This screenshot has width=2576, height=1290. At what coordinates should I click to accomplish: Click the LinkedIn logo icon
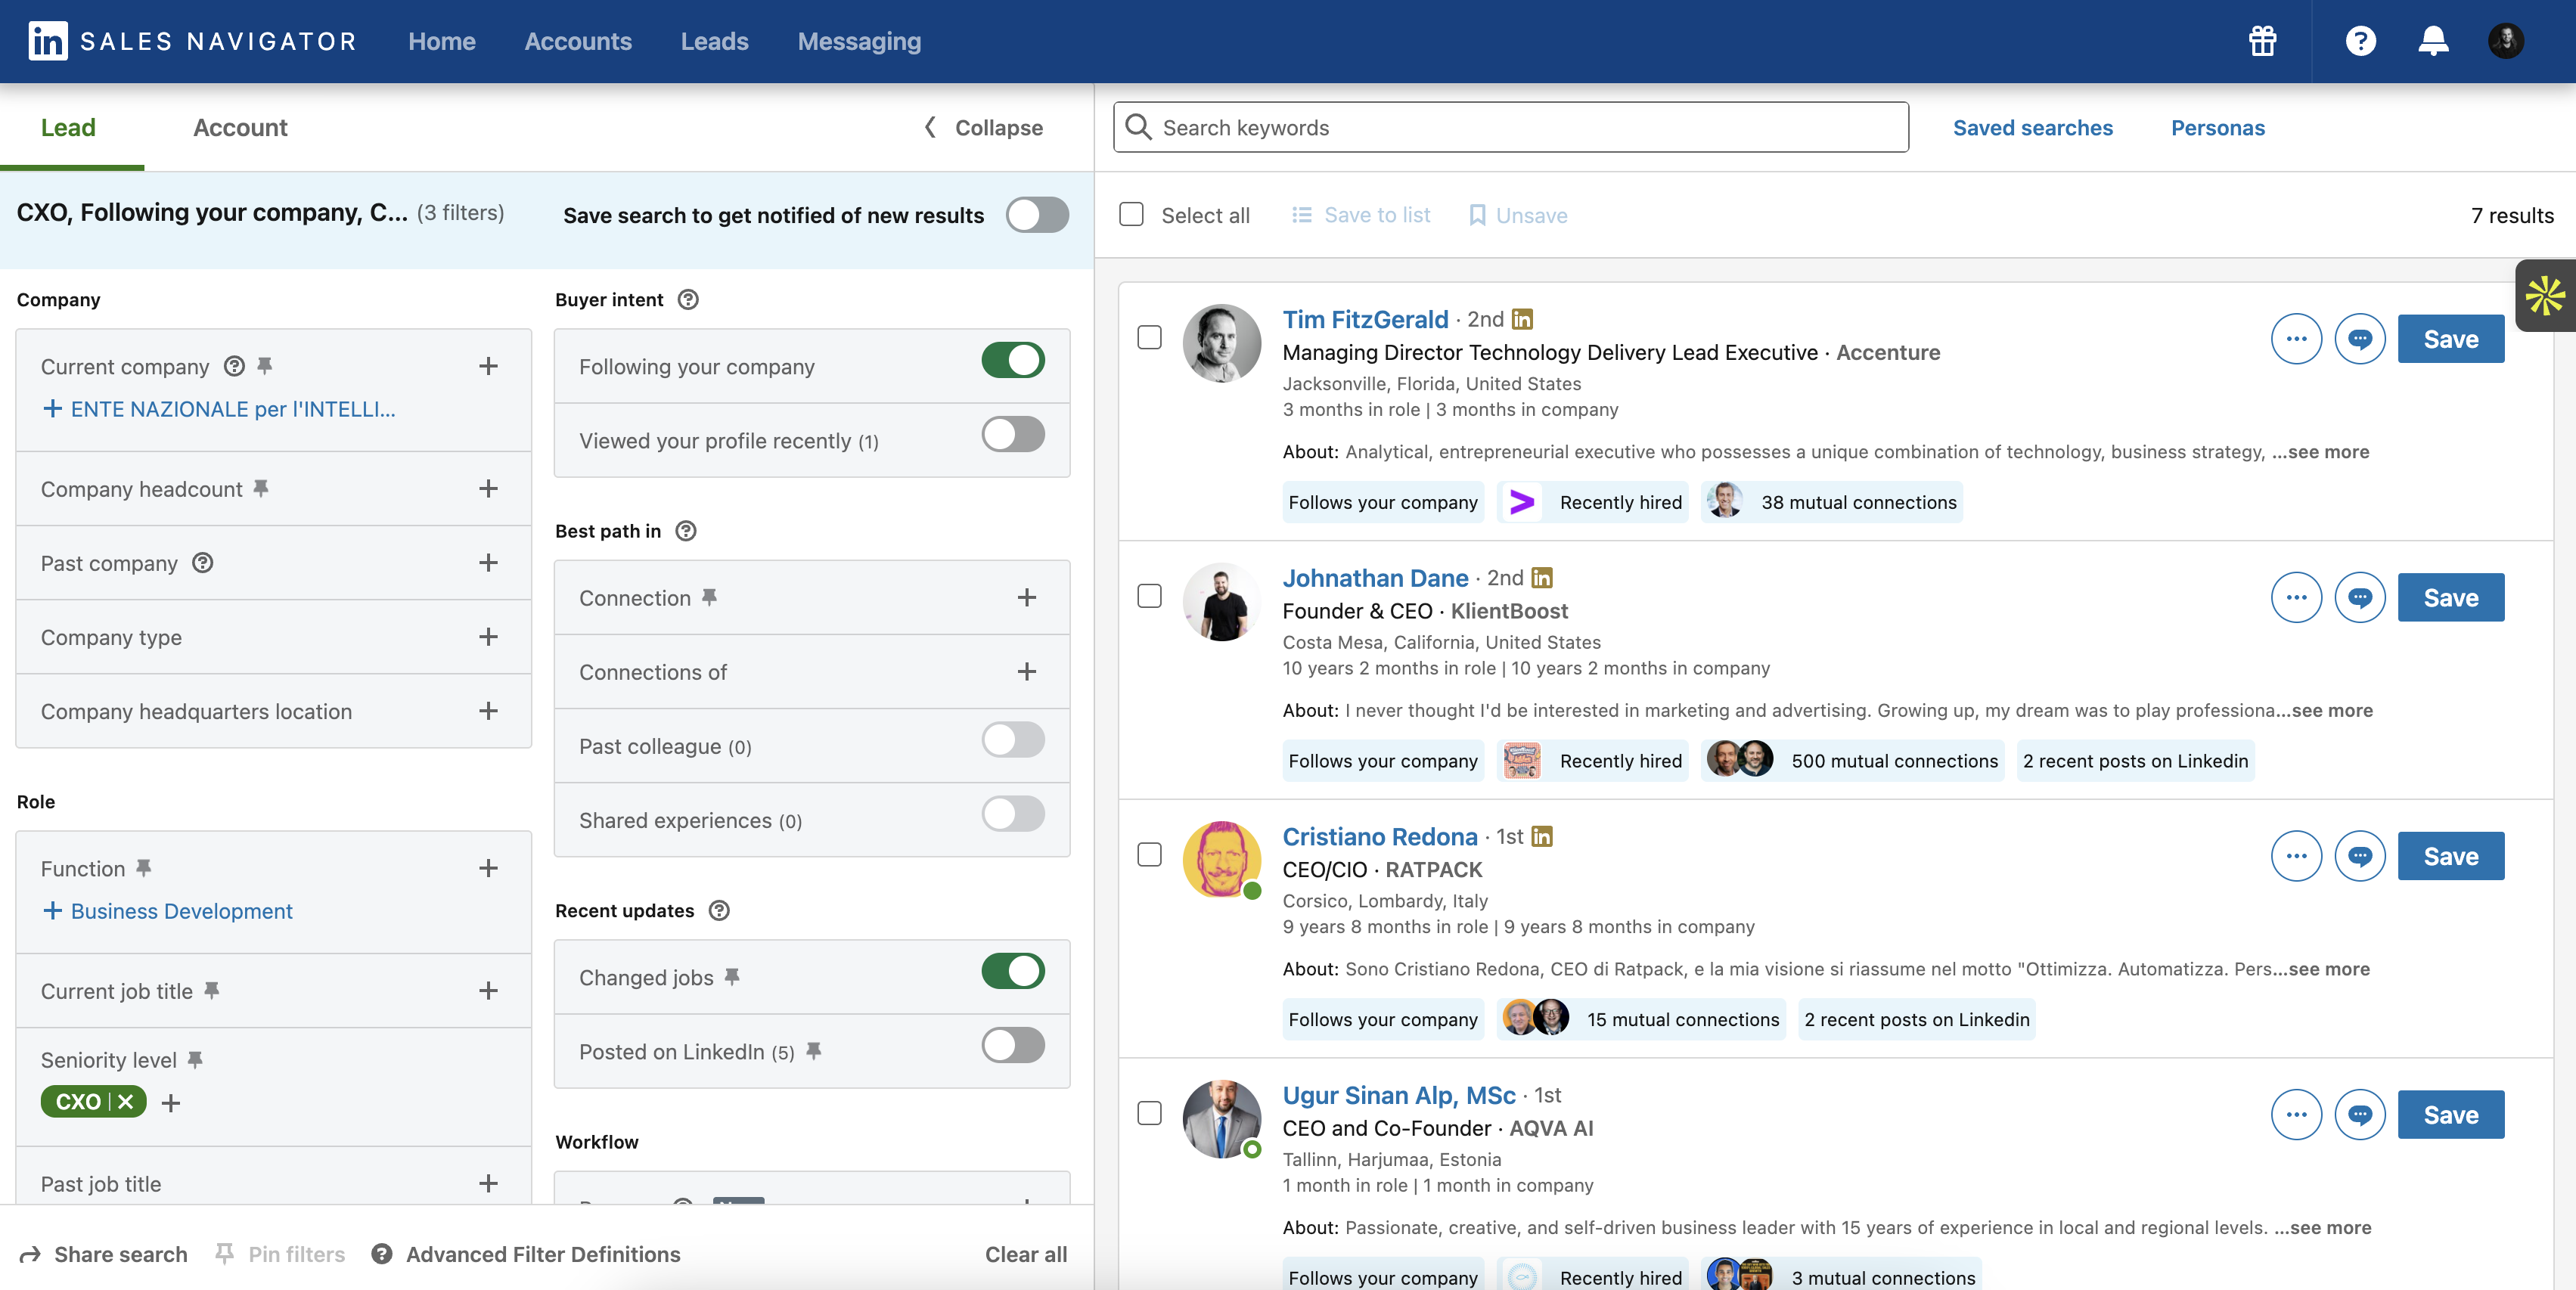coord(48,41)
